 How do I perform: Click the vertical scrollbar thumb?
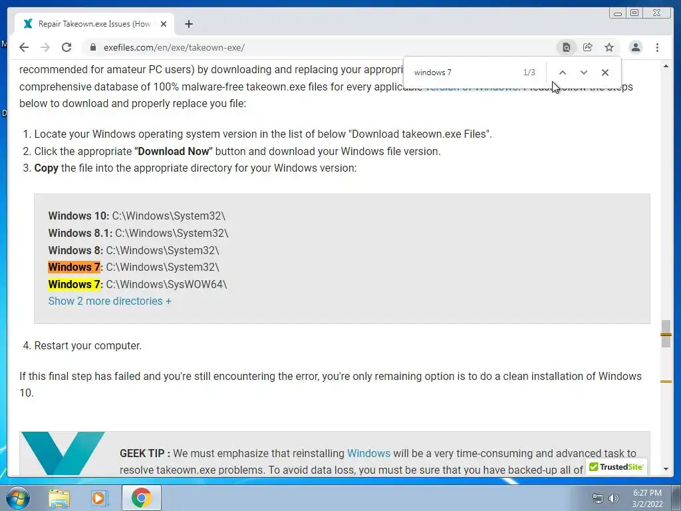coord(666,334)
